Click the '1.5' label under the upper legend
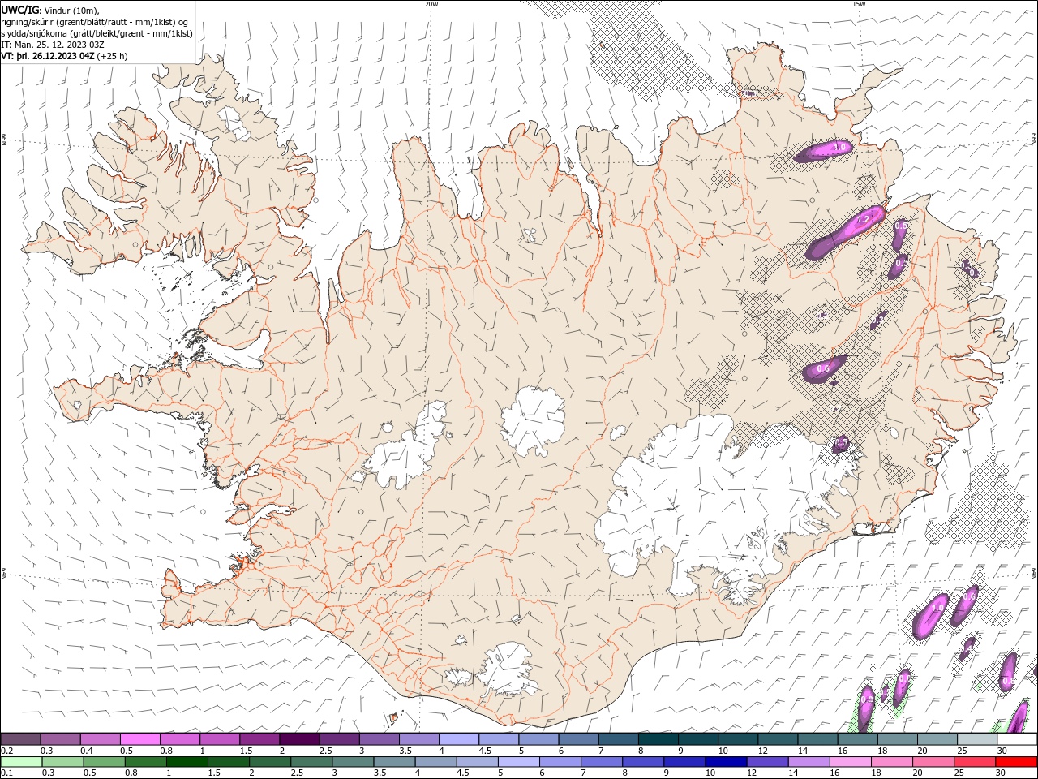1038x779 pixels. click(246, 751)
